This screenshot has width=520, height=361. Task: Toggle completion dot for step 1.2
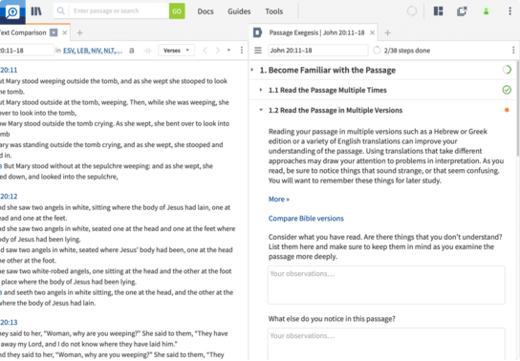click(507, 110)
